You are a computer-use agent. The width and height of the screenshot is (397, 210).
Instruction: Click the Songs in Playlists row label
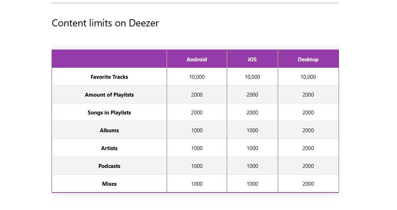coord(109,113)
